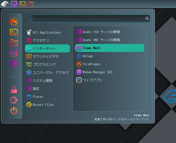Image resolution: width=176 pixels, height=143 pixels.
Task: Open terminal from favorites sidebar
Action: click(14, 32)
